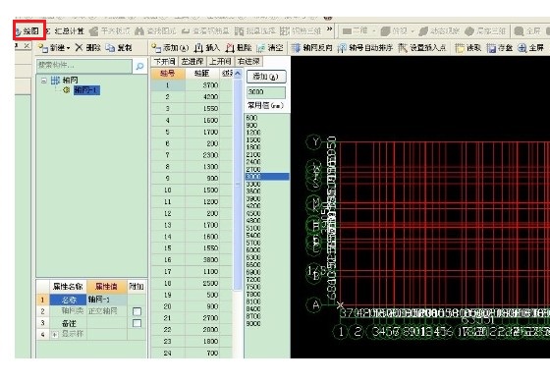Expand the 显示样 property row
The width and height of the screenshot is (550, 383).
pos(55,334)
